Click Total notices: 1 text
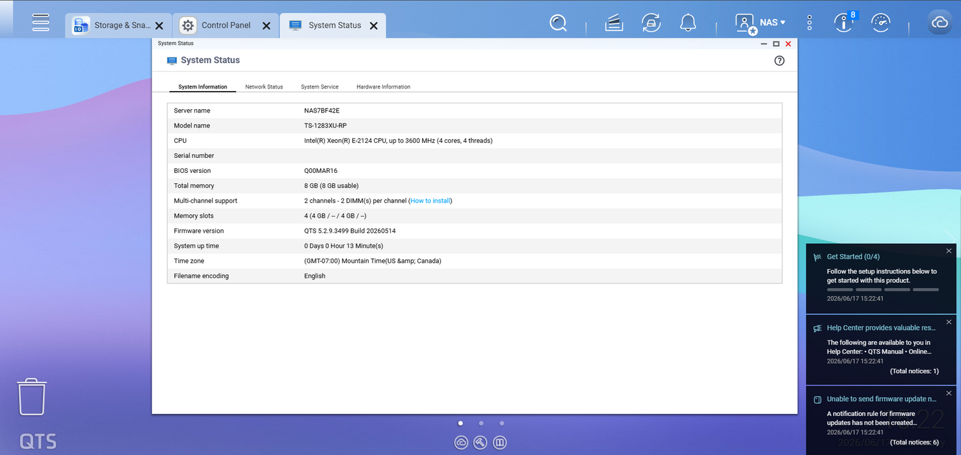The height and width of the screenshot is (455, 961). click(914, 371)
